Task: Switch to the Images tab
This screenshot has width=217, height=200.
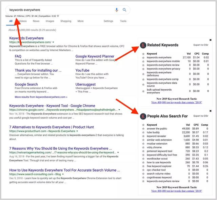Action: [x=50, y=21]
